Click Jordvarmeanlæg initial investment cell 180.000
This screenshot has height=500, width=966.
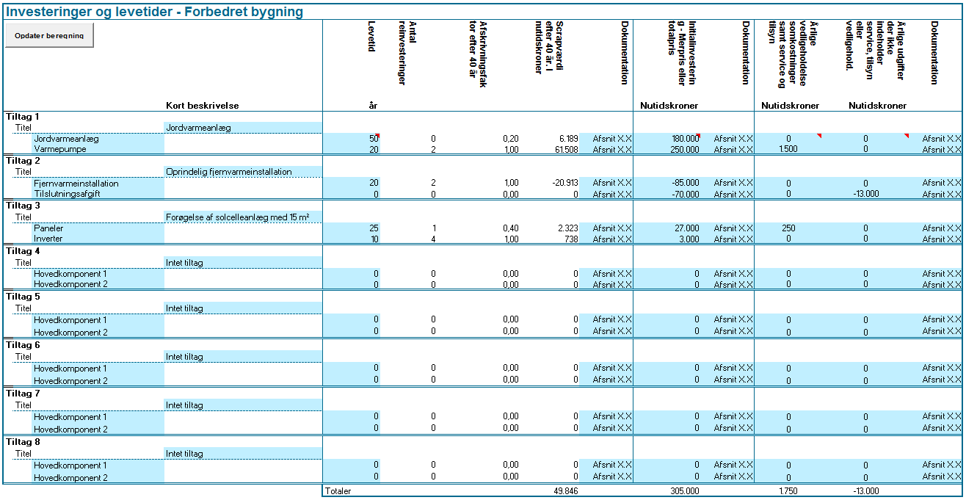668,138
